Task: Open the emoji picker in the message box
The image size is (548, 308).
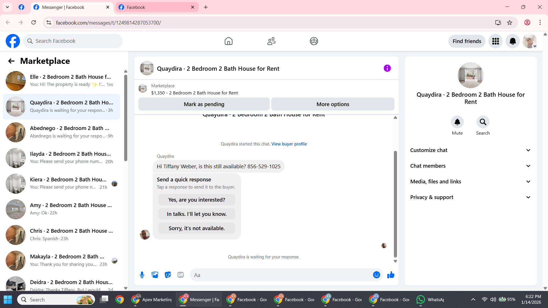Action: (x=376, y=275)
